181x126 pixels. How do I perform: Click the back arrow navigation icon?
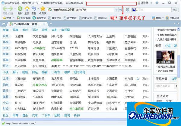(x=5, y=9)
